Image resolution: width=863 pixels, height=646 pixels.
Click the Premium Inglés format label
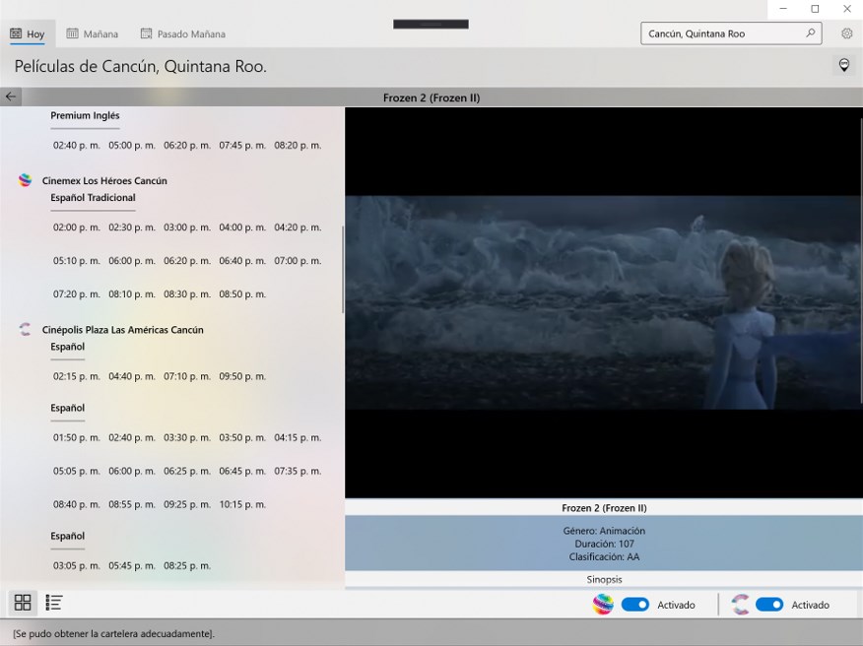pyautogui.click(x=85, y=115)
